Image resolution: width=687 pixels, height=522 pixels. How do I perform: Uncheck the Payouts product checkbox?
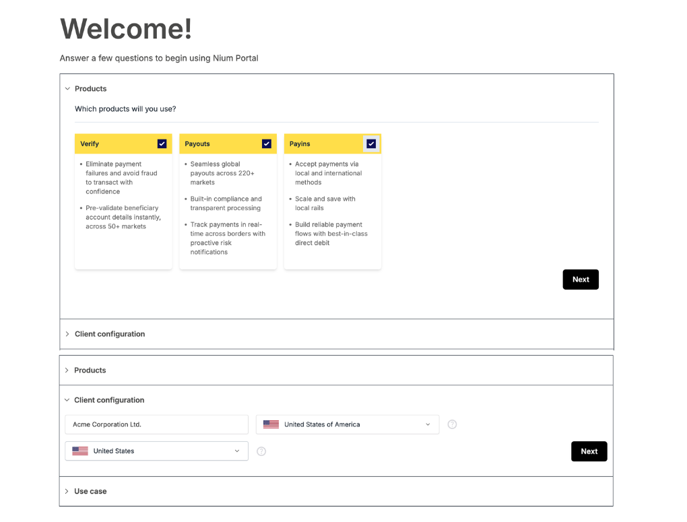267,143
